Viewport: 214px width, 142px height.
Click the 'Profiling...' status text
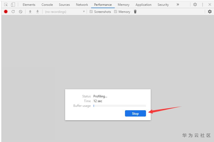tap(100, 96)
